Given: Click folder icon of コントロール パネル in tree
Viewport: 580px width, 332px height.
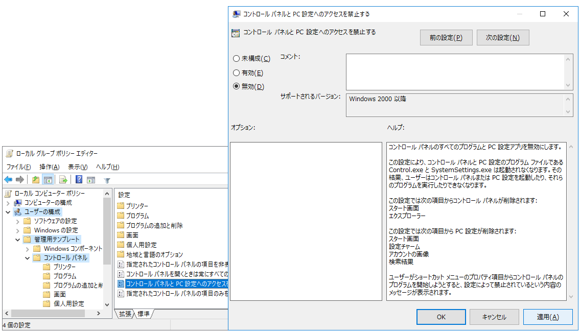Looking at the screenshot, I should [x=37, y=258].
